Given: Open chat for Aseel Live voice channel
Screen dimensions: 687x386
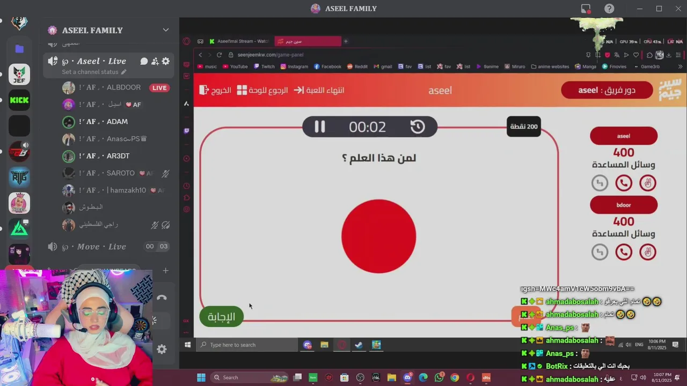Looking at the screenshot, I should click(144, 61).
